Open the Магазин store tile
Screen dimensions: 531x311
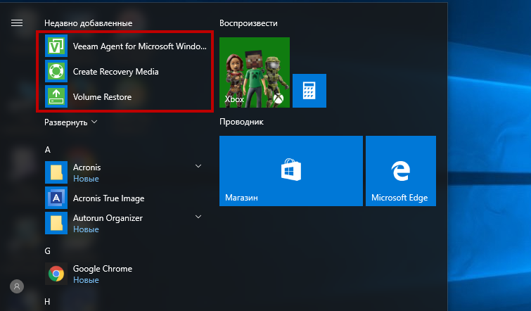coord(291,171)
